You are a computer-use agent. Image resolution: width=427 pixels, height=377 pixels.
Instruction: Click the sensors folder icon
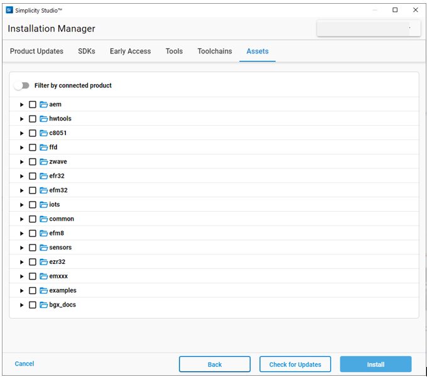pyautogui.click(x=44, y=248)
